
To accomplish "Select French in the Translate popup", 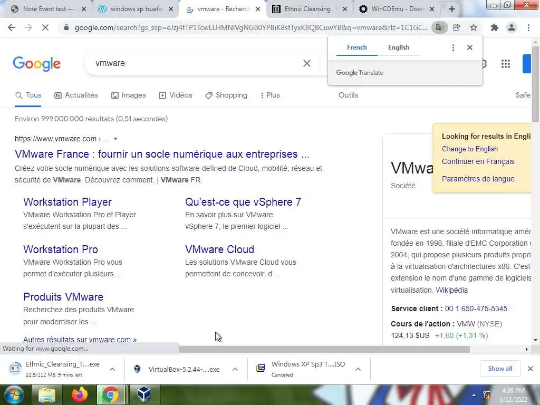I will (357, 47).
